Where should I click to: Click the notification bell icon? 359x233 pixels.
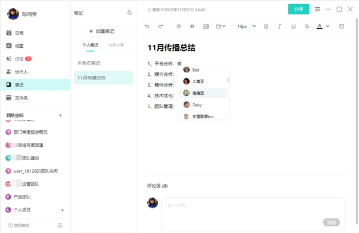pos(129,13)
